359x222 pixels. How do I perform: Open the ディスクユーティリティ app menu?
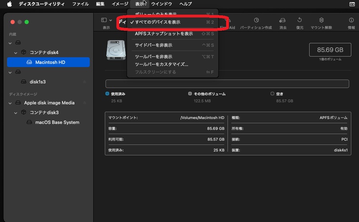(x=41, y=4)
